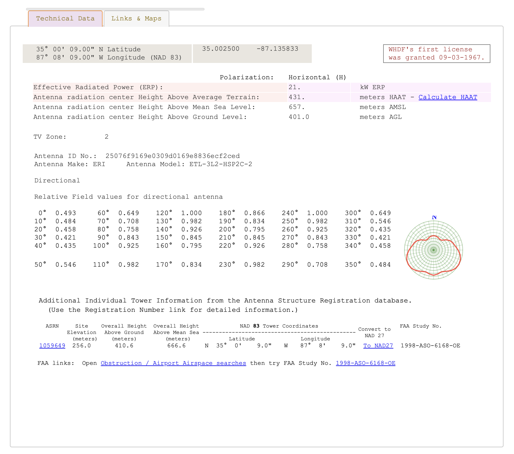Open ASRN registration number 1059649
Viewport: 514px width, 454px height.
[x=52, y=346]
